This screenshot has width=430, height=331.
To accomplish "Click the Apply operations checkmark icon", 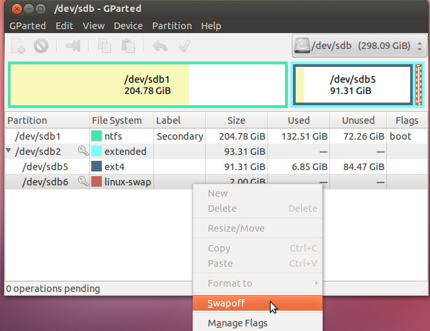I will (185, 46).
